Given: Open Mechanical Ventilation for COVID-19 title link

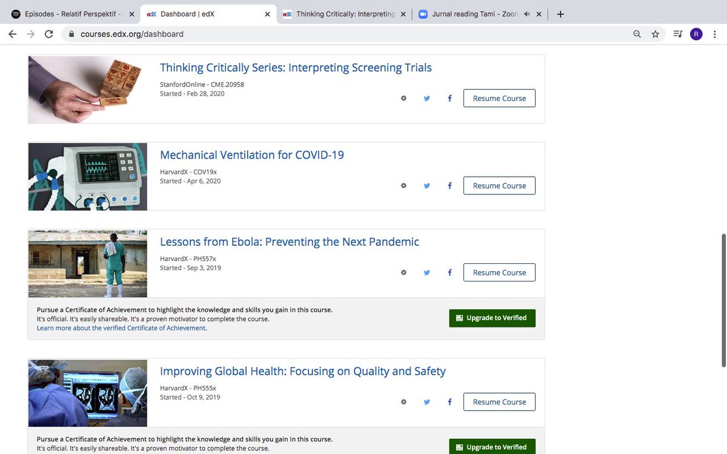Looking at the screenshot, I should pyautogui.click(x=252, y=155).
